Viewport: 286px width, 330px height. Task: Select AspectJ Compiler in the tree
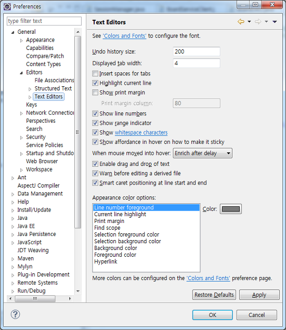38,186
